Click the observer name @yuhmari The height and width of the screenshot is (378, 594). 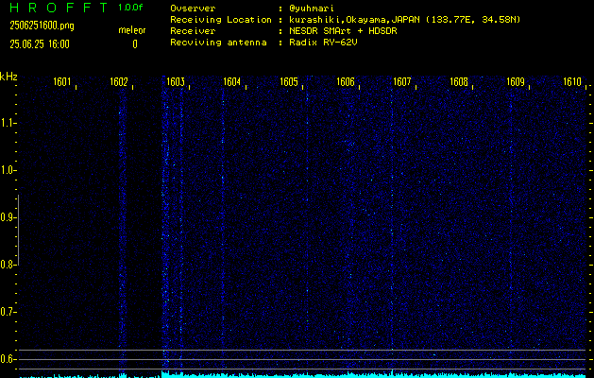point(312,9)
